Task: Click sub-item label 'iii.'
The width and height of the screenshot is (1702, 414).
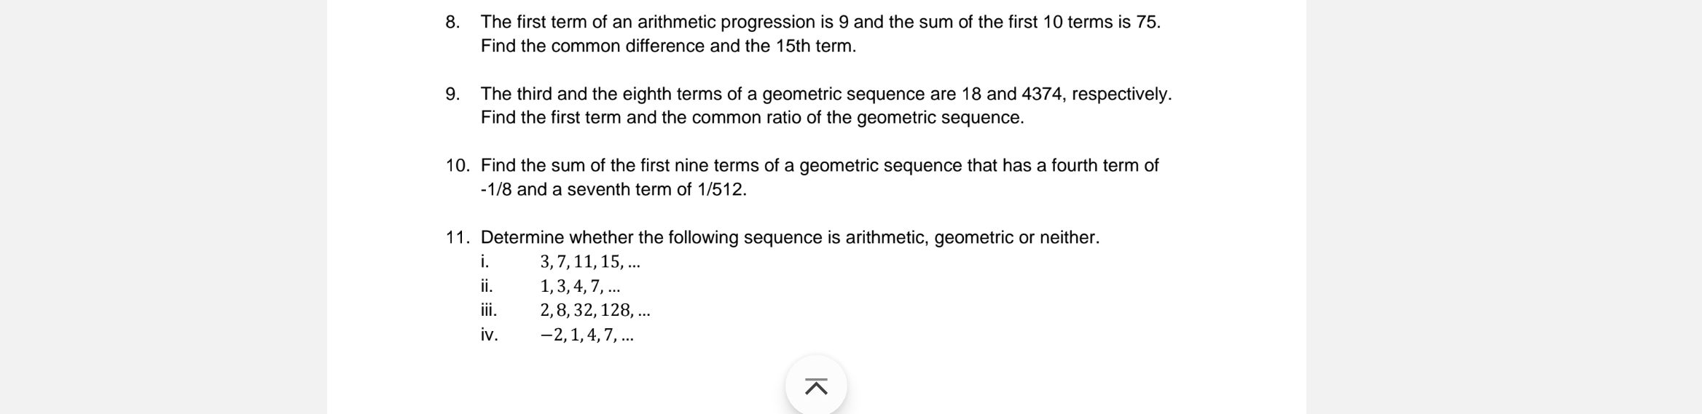Action: coord(489,311)
